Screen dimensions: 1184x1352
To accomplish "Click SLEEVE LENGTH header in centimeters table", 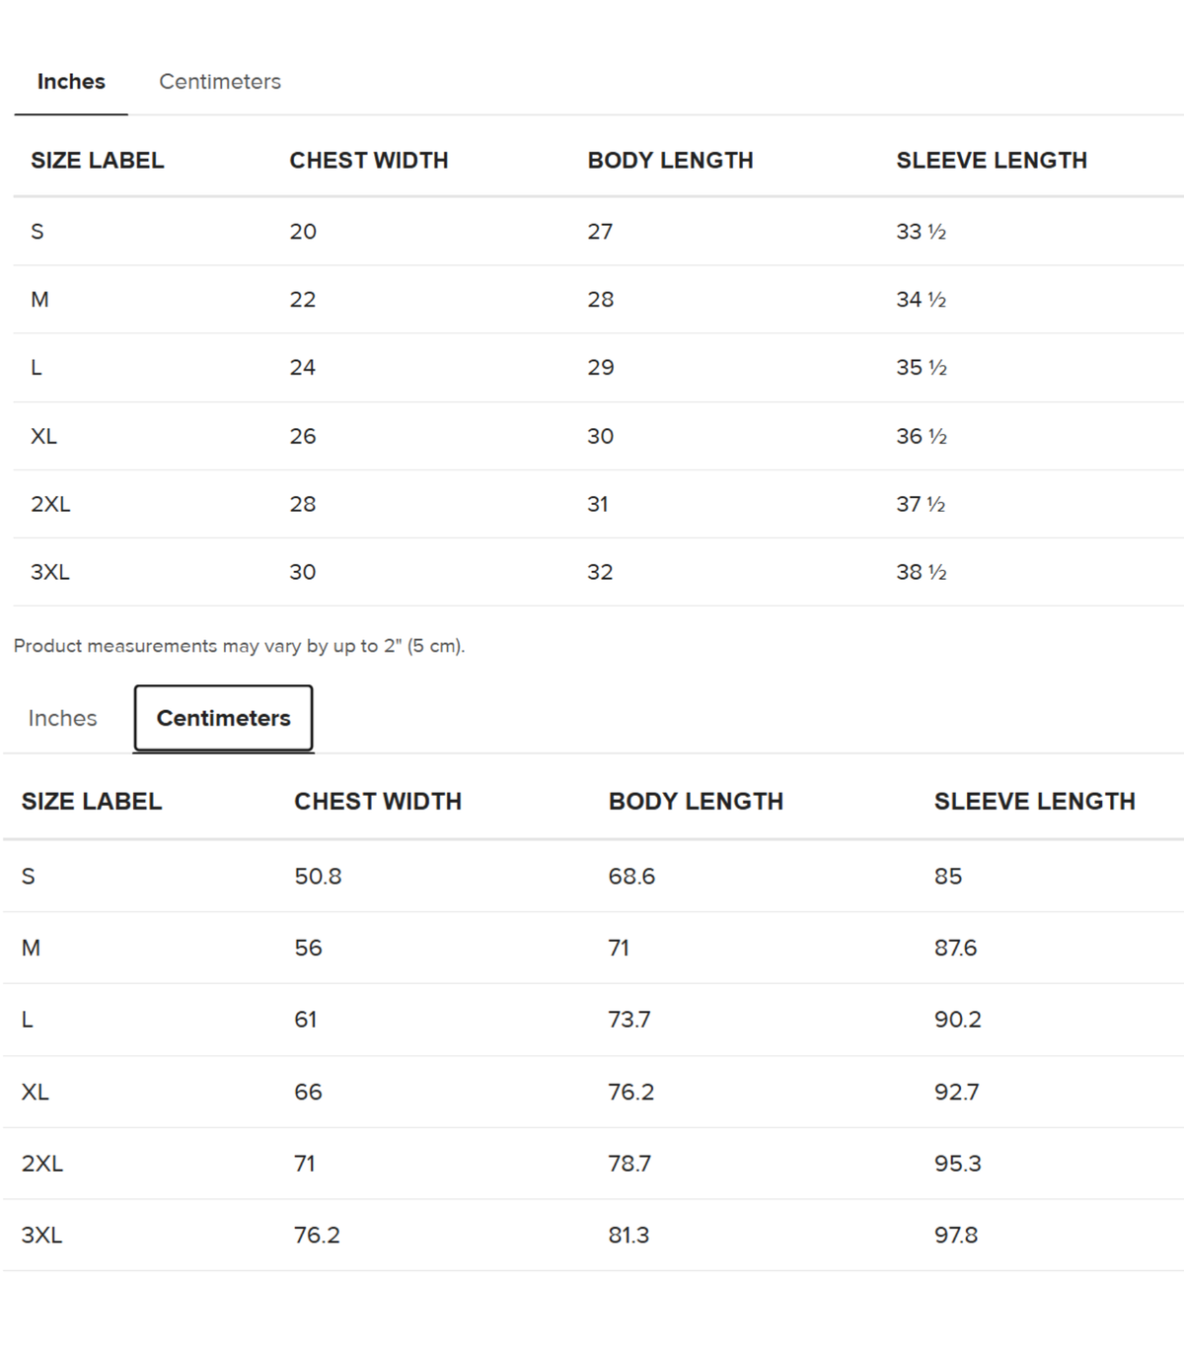I will pos(1035,801).
